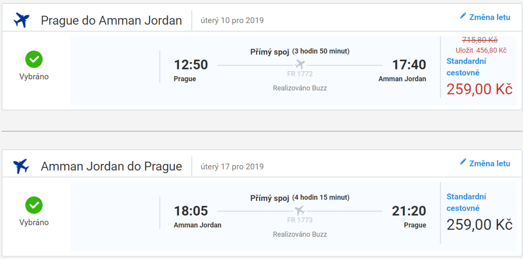Screen dimensions: 523x259
Task: Click the pencil icon on the outbound flight
Action: click(x=463, y=16)
